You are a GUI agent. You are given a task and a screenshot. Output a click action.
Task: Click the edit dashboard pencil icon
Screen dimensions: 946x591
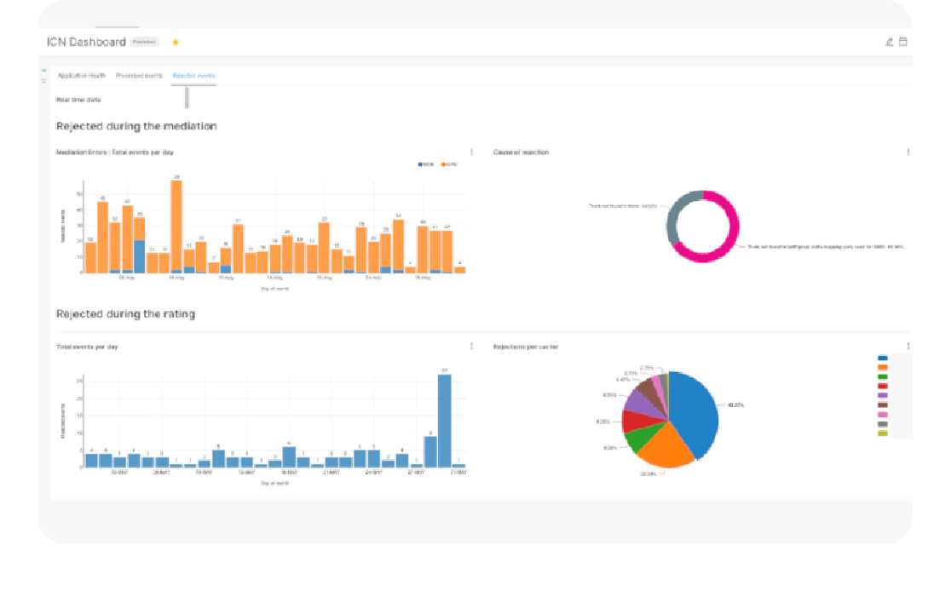pyautogui.click(x=889, y=42)
